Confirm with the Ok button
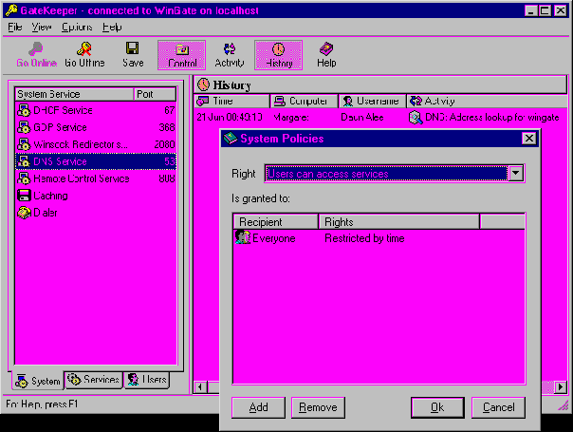The image size is (573, 432). [437, 407]
